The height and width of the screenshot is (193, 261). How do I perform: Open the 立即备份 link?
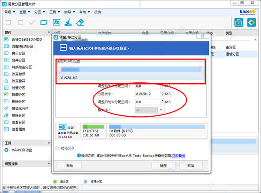click(178, 156)
